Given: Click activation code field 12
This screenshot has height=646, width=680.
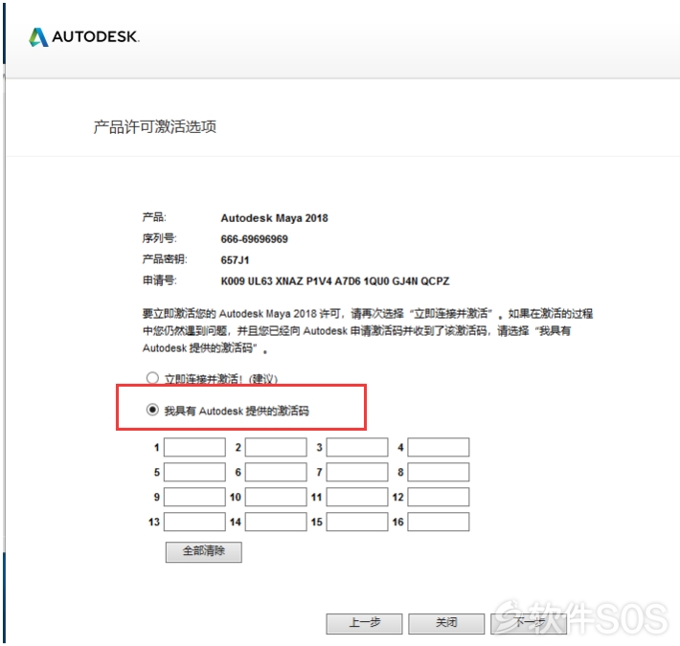Looking at the screenshot, I should click(x=439, y=497).
